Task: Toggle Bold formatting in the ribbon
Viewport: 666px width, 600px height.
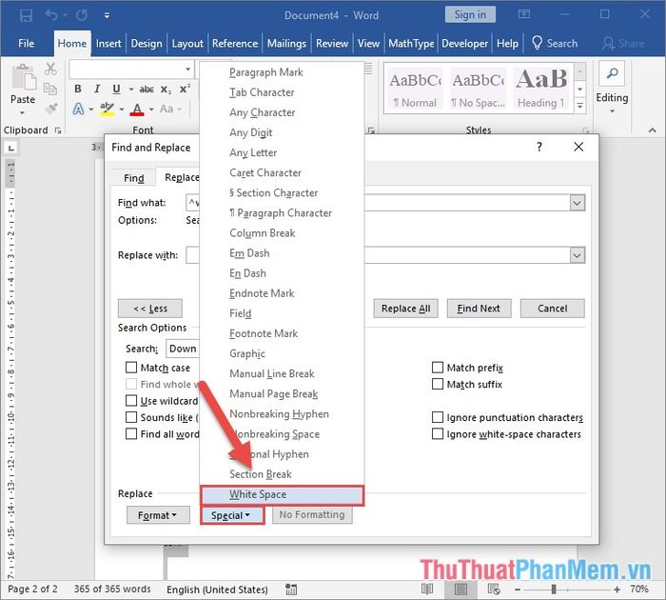Action: pyautogui.click(x=78, y=89)
